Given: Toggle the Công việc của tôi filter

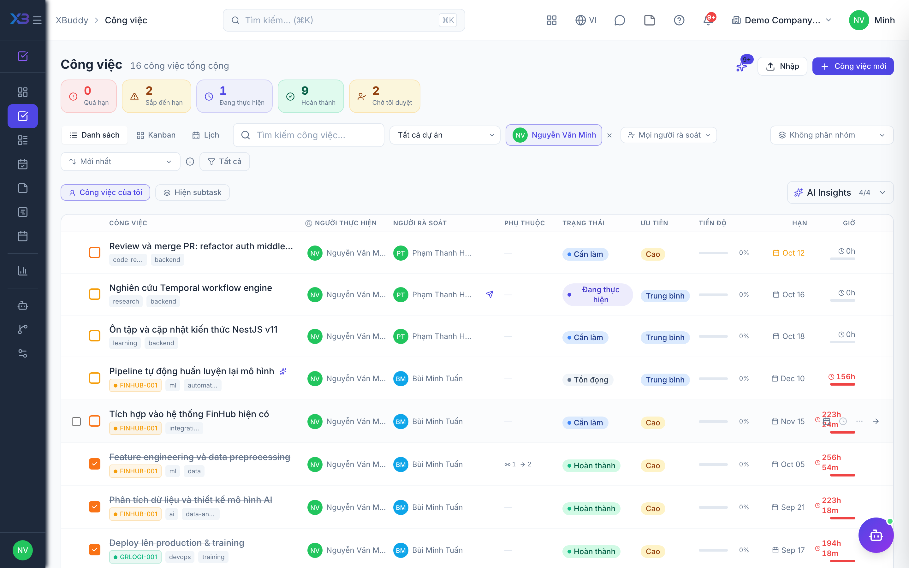Looking at the screenshot, I should click(x=105, y=192).
